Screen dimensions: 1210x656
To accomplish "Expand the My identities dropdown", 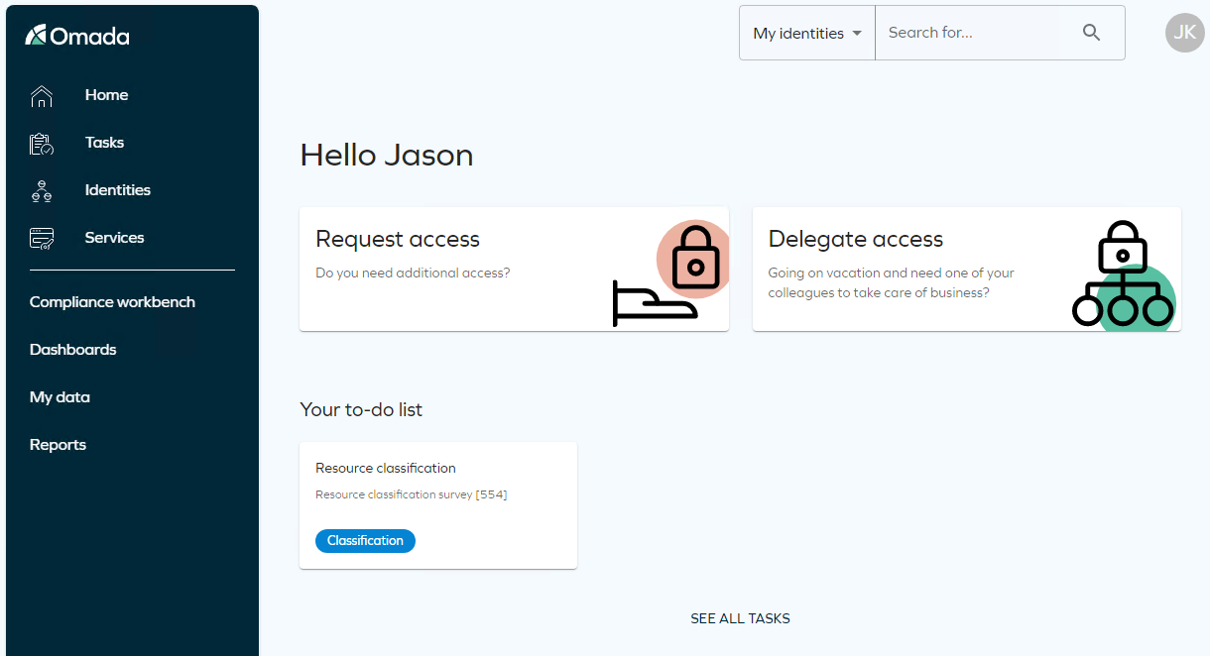I will pyautogui.click(x=807, y=33).
